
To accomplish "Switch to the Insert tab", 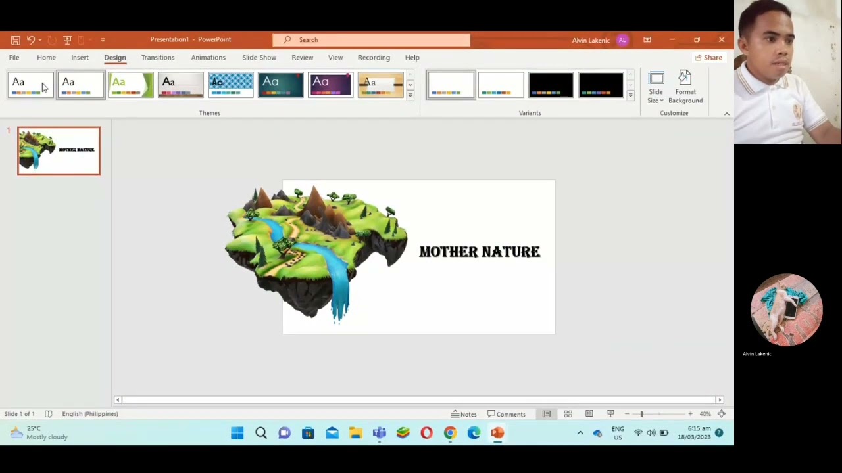I will 80,58.
